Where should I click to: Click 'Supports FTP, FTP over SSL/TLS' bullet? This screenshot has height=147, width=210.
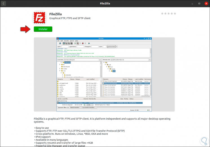point(79,131)
